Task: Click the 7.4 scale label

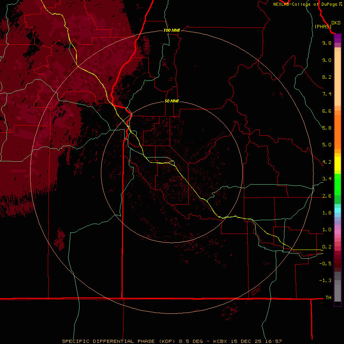Action: pyautogui.click(x=327, y=94)
